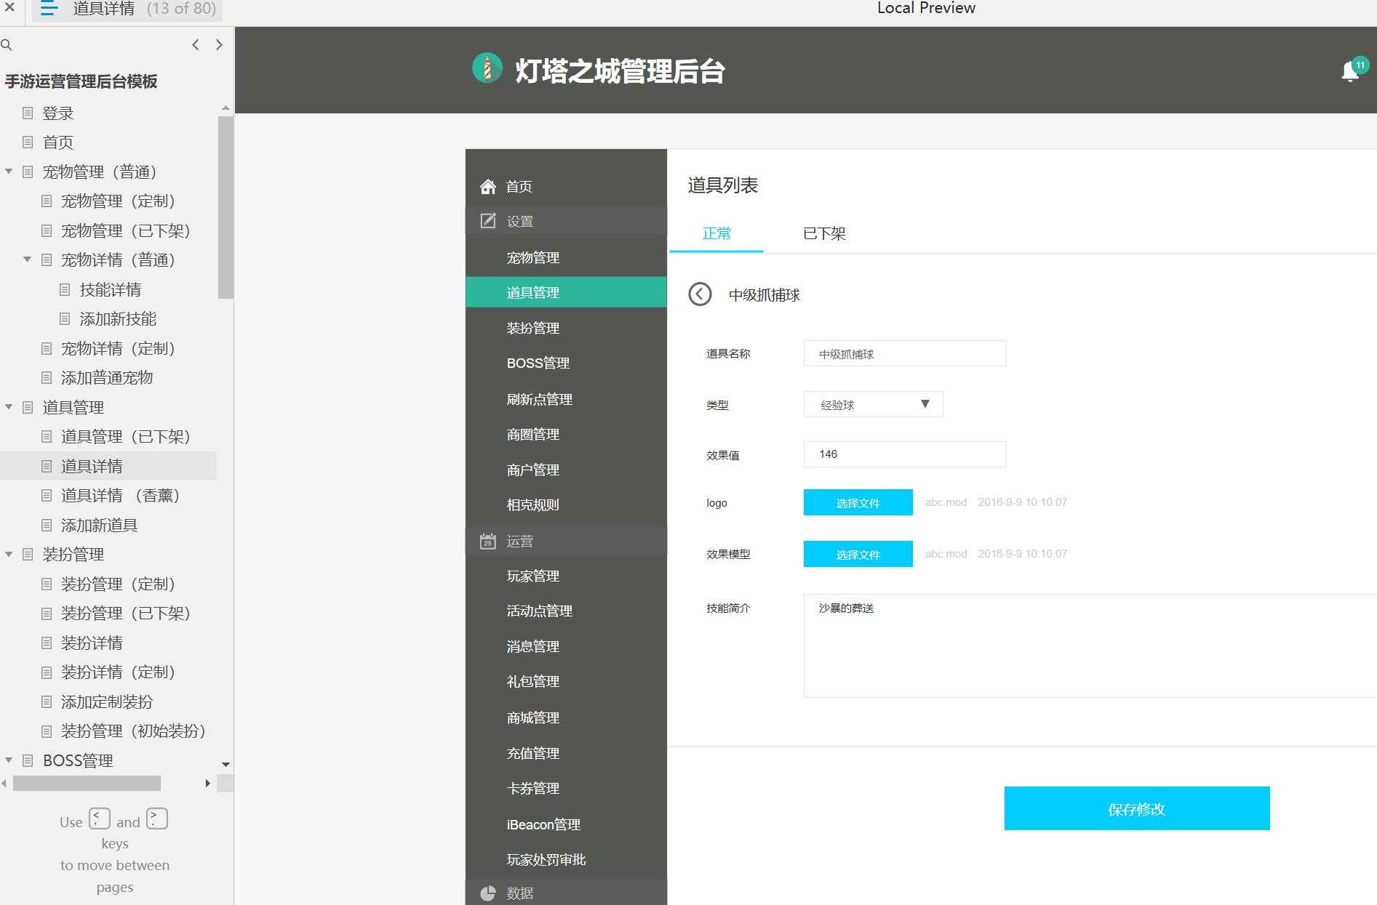The height and width of the screenshot is (905, 1377).
Task: Click the circular back arrow beside 中级抓捕球
Action: (x=700, y=294)
